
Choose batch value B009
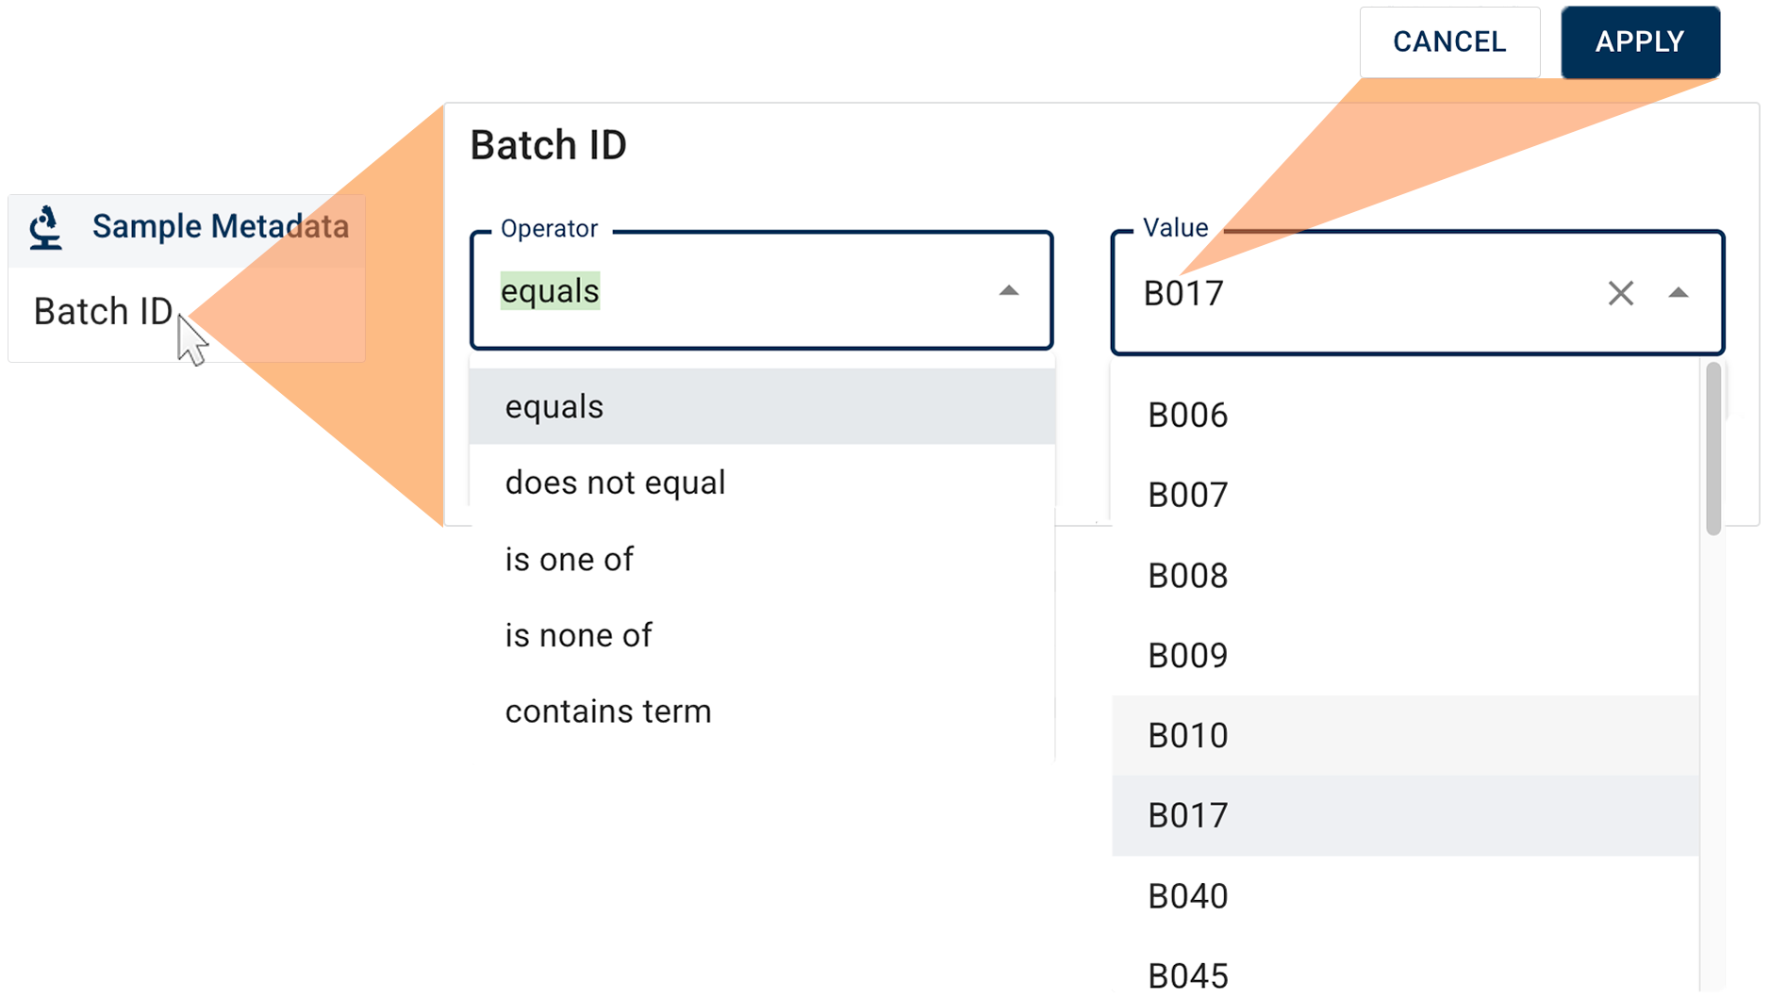pos(1187,656)
